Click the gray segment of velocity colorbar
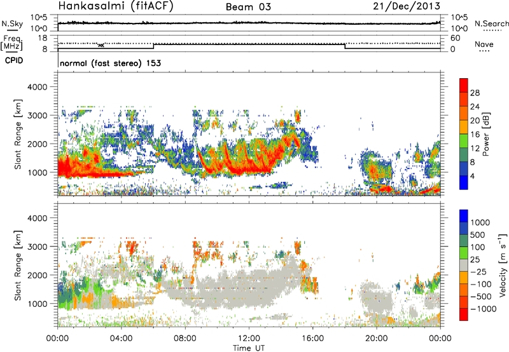Viewport: 509px width, 352px height. 464,265
